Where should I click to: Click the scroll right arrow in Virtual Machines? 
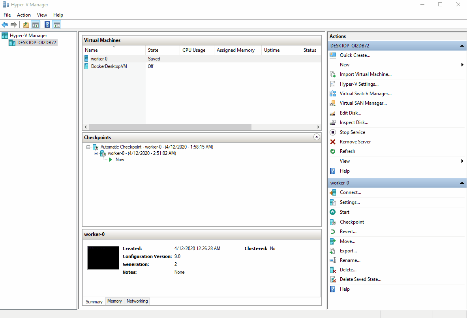(x=318, y=127)
